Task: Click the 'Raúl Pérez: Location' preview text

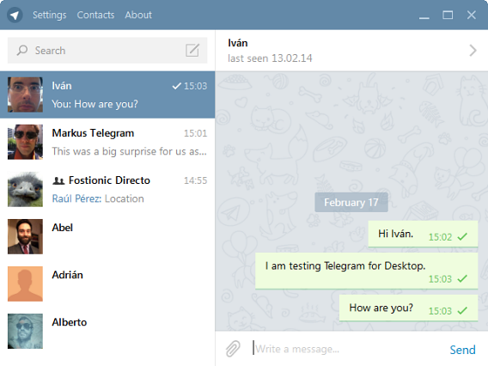Action: tap(98, 198)
